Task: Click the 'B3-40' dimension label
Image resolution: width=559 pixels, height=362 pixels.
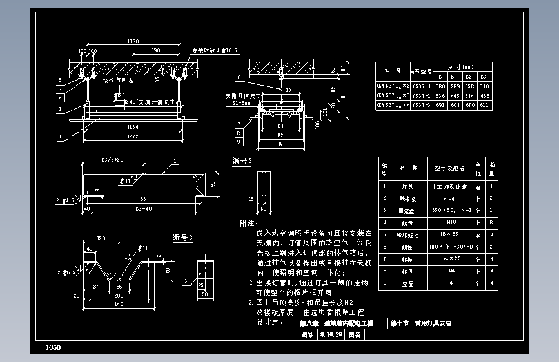Action: click(144, 209)
